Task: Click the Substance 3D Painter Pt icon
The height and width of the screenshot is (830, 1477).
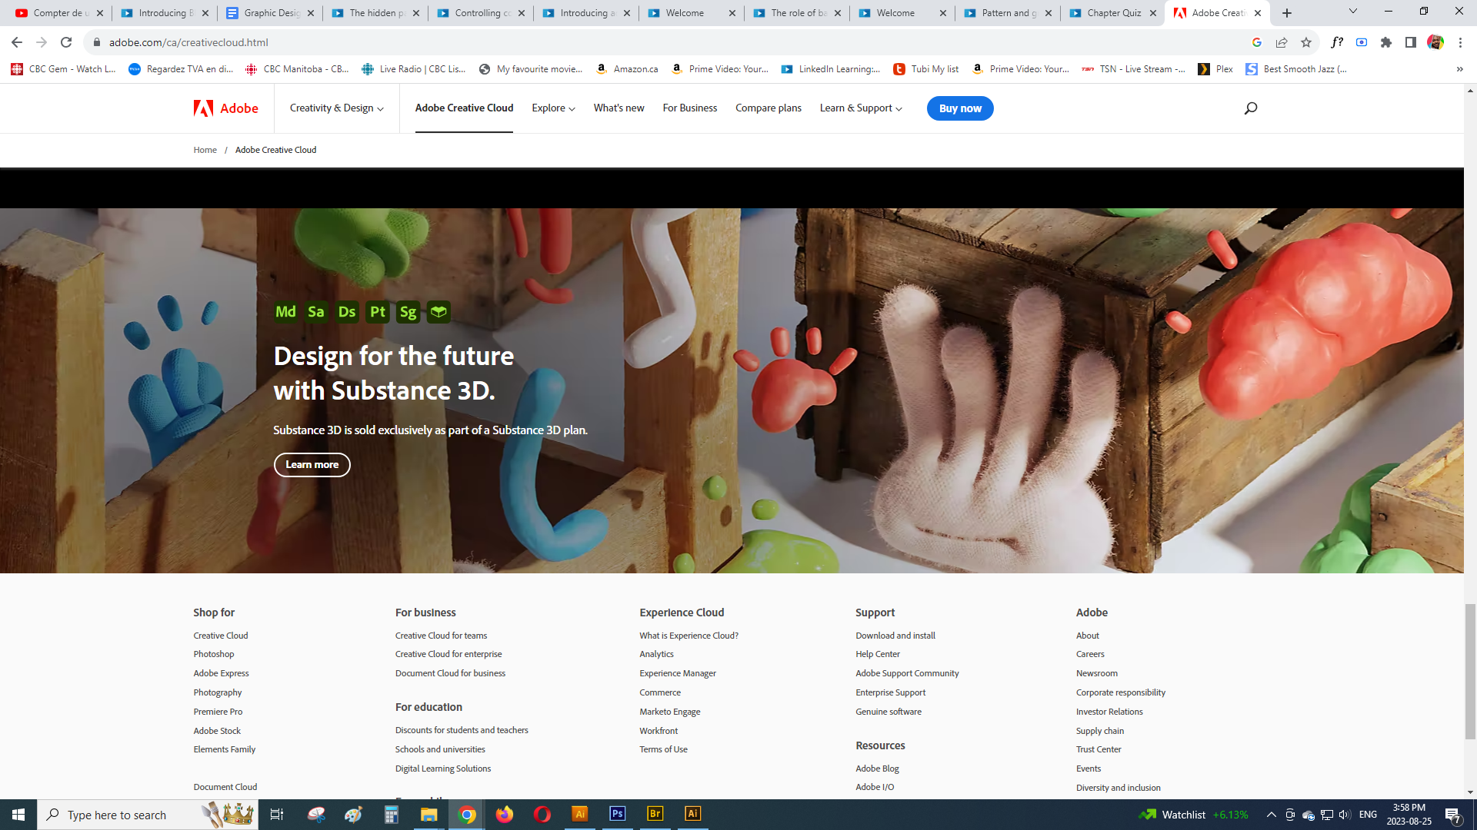Action: (377, 312)
